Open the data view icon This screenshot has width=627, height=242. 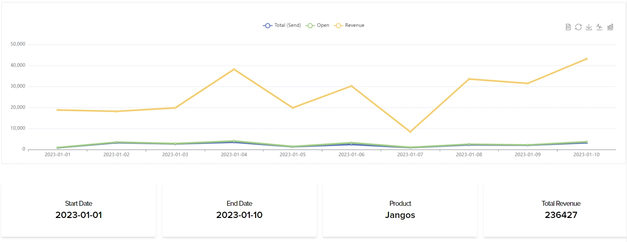568,27
